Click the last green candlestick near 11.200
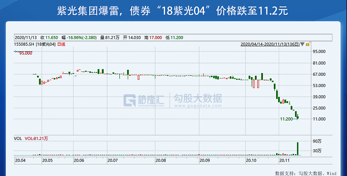This screenshot has height=176, width=347. pos(297,117)
